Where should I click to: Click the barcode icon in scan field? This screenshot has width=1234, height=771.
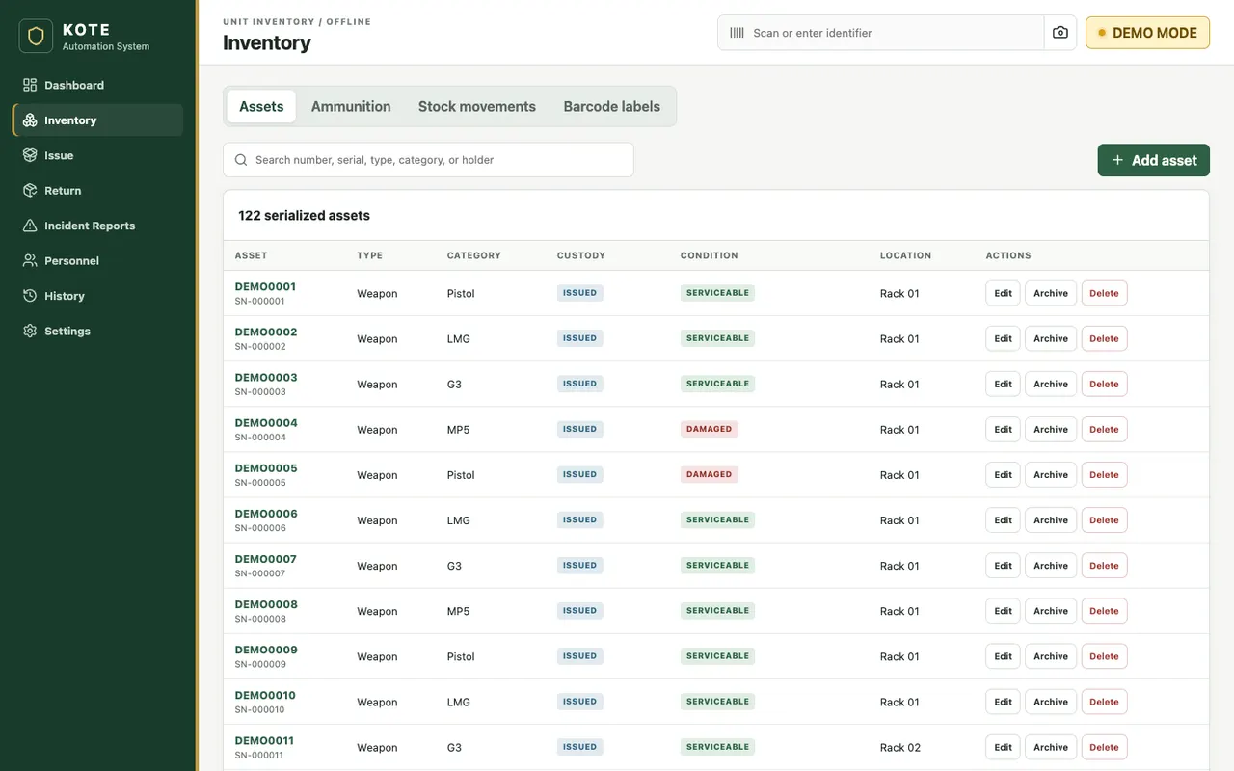click(x=737, y=33)
